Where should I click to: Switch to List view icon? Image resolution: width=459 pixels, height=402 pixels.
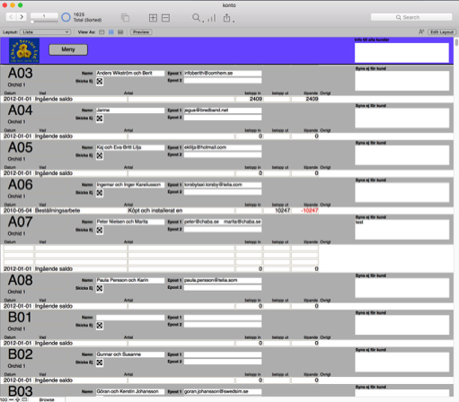tap(111, 32)
